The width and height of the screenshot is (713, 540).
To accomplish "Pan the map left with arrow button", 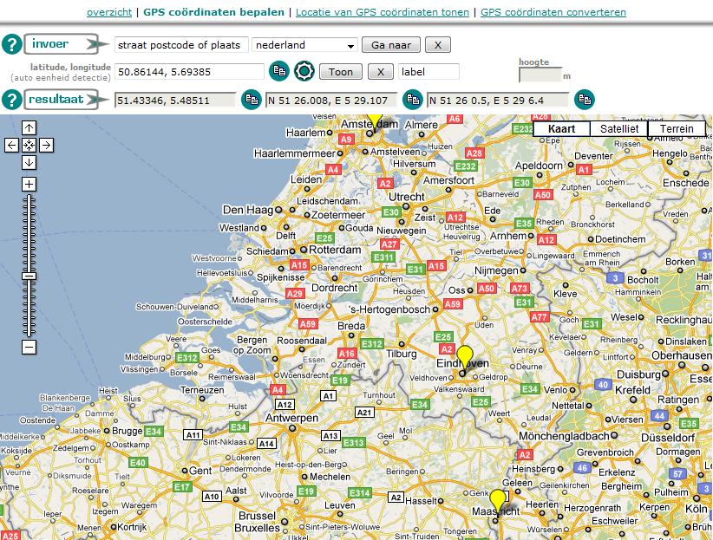I will tap(12, 145).
